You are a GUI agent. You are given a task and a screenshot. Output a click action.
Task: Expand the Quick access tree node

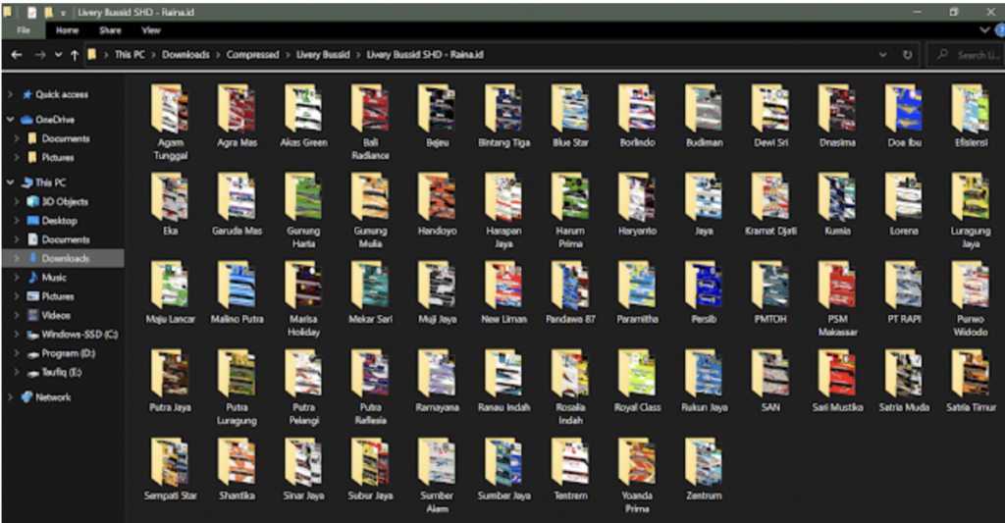tap(10, 94)
